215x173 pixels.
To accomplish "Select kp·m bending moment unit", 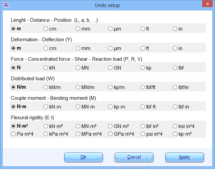I will [x=117, y=107].
